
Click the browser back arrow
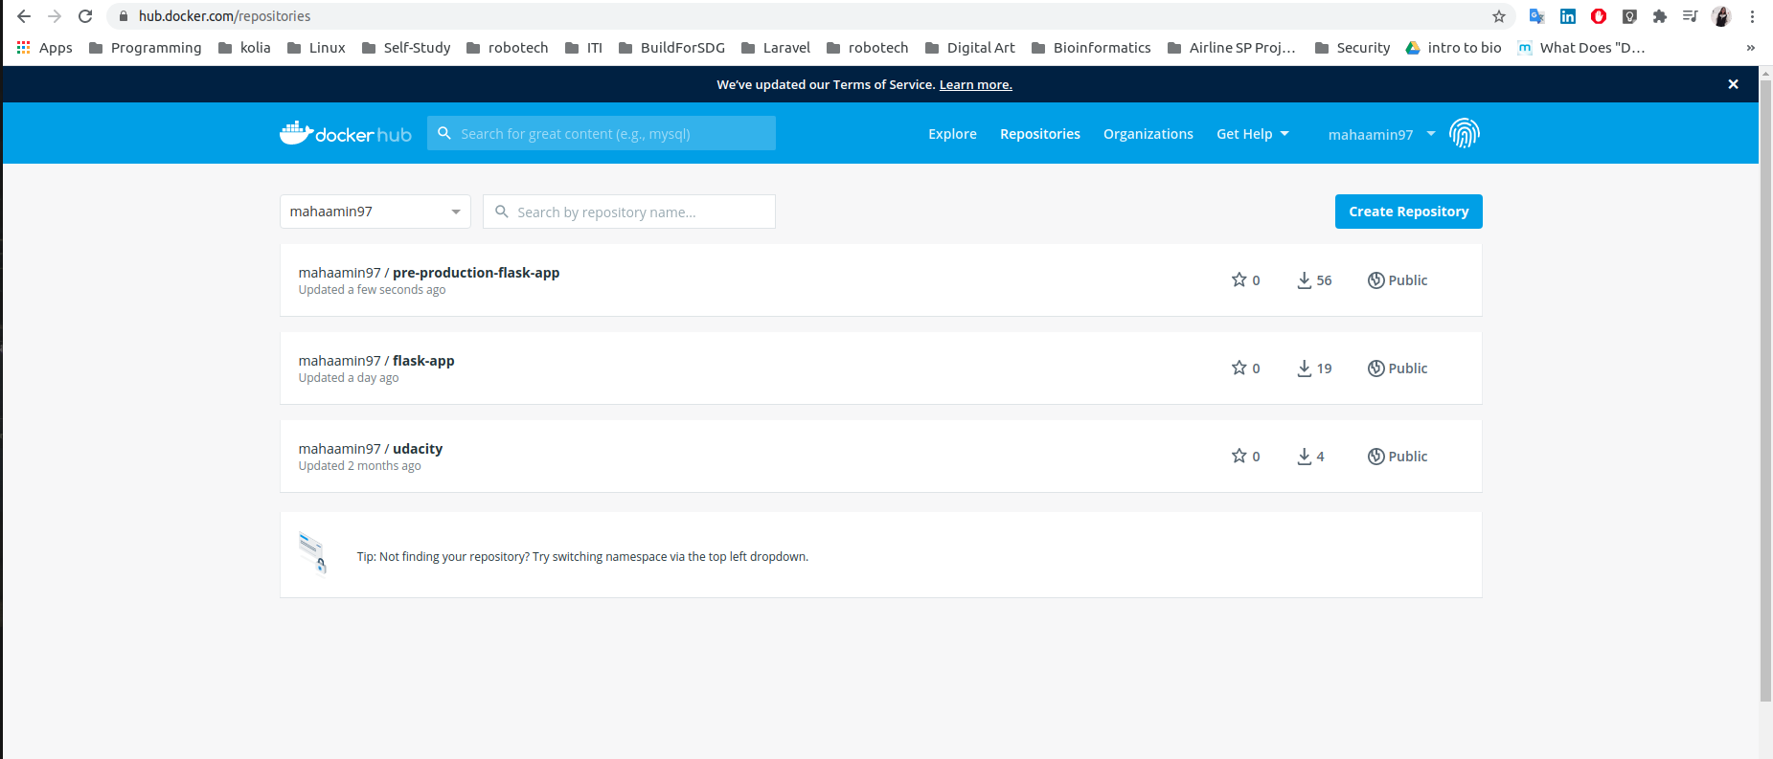click(24, 16)
